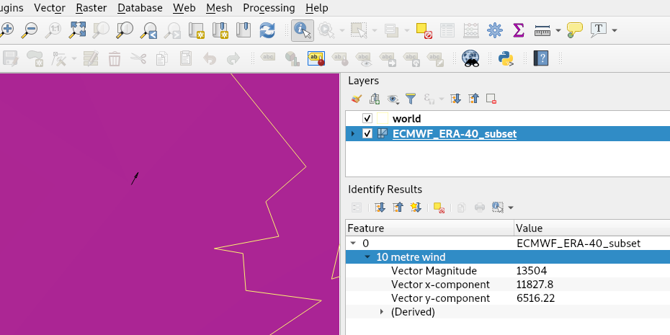Refresh the map canvas
Image resolution: width=670 pixels, height=335 pixels.
tap(267, 30)
